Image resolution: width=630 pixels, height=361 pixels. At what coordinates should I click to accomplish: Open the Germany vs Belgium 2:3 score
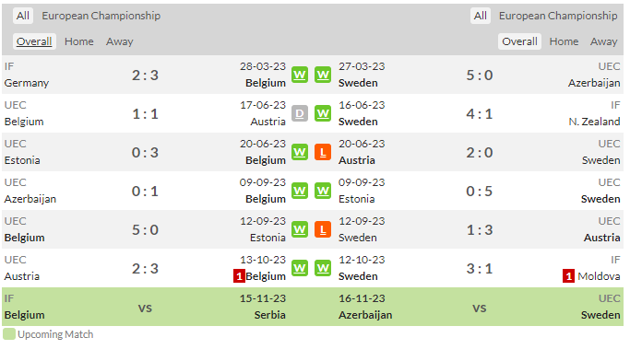click(x=145, y=75)
